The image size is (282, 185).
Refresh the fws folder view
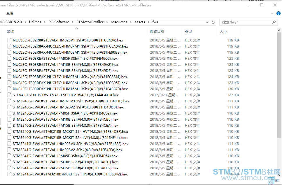[x=213, y=22]
